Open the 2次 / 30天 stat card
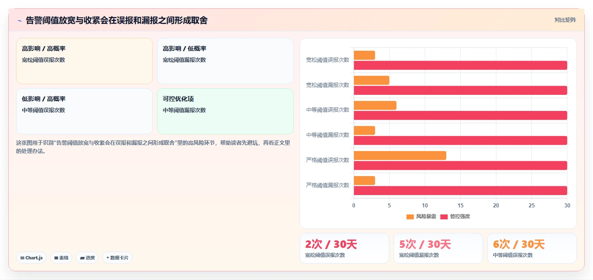Viewport: 593px width, 280px height. click(344, 248)
